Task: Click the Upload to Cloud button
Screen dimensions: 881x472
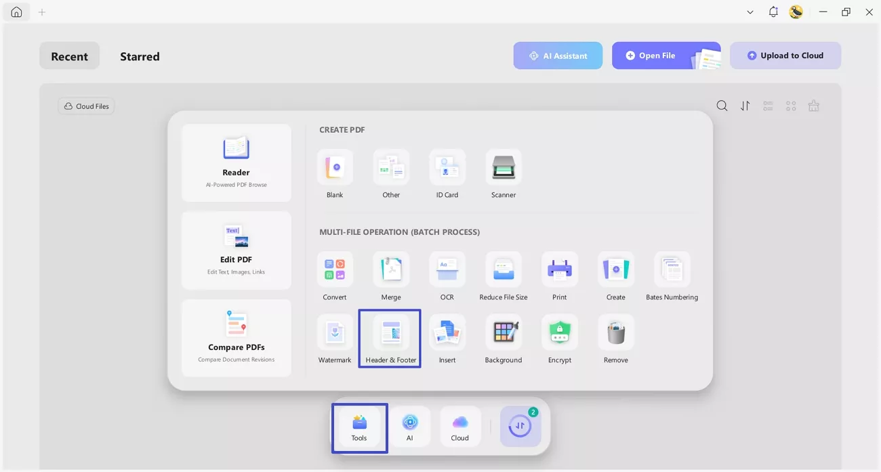Action: pyautogui.click(x=785, y=56)
